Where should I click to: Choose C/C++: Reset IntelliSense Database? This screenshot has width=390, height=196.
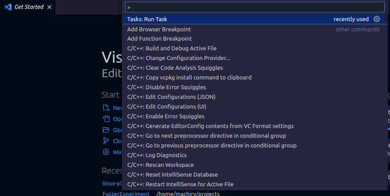click(x=255, y=175)
